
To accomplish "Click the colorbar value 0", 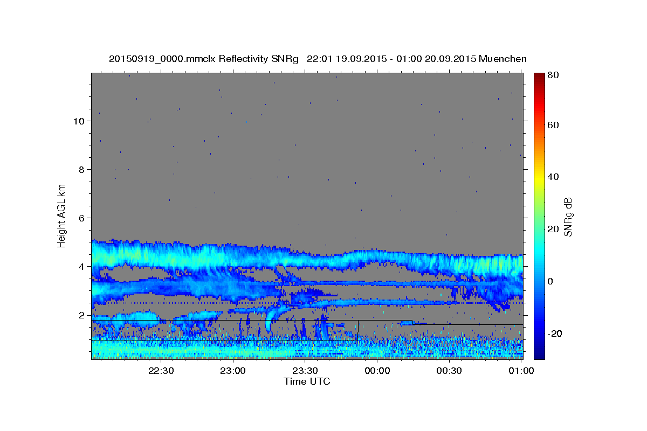I will (x=550, y=281).
